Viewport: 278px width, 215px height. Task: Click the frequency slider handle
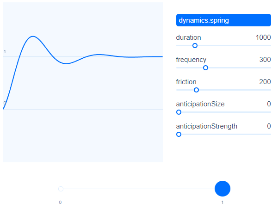(x=205, y=68)
